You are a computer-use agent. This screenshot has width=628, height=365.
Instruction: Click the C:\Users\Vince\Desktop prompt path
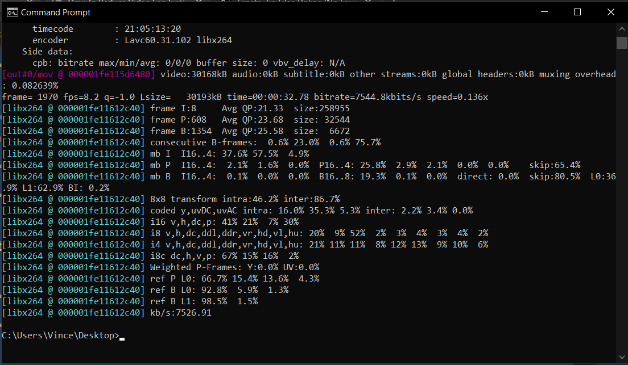click(x=57, y=335)
